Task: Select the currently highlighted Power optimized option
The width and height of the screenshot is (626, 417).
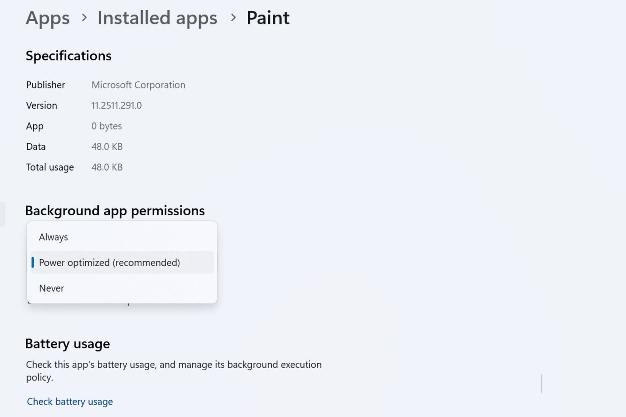Action: coord(109,262)
